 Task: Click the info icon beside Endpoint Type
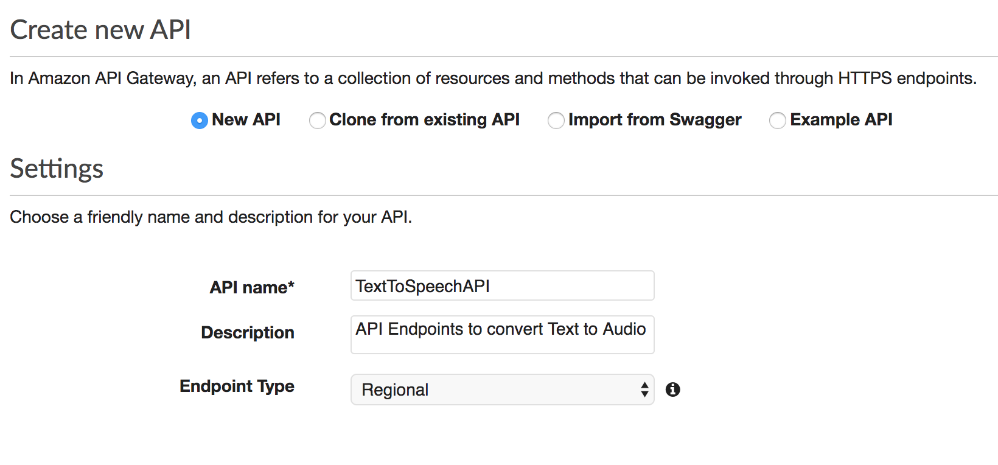(672, 390)
